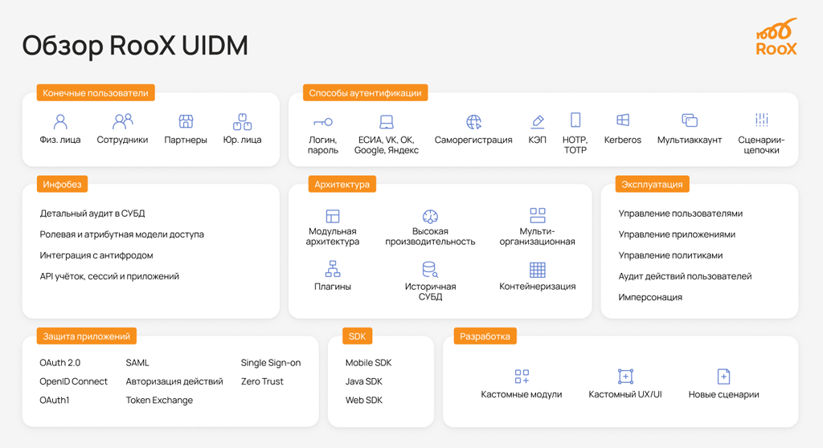Image resolution: width=823 pixels, height=448 pixels.
Task: Click the Партнеры storefront icon
Action: coord(186,121)
